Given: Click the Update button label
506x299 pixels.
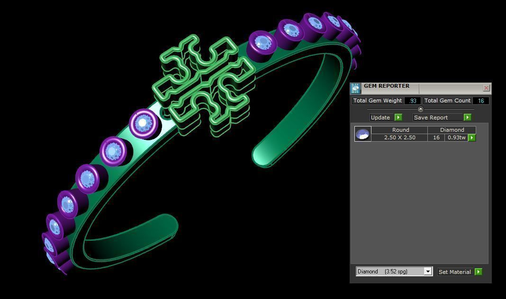Looking at the screenshot, I should (x=382, y=117).
